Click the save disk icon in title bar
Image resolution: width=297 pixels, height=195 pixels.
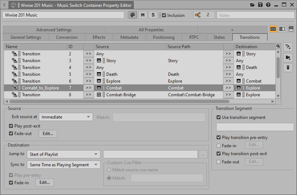tap(260, 5)
